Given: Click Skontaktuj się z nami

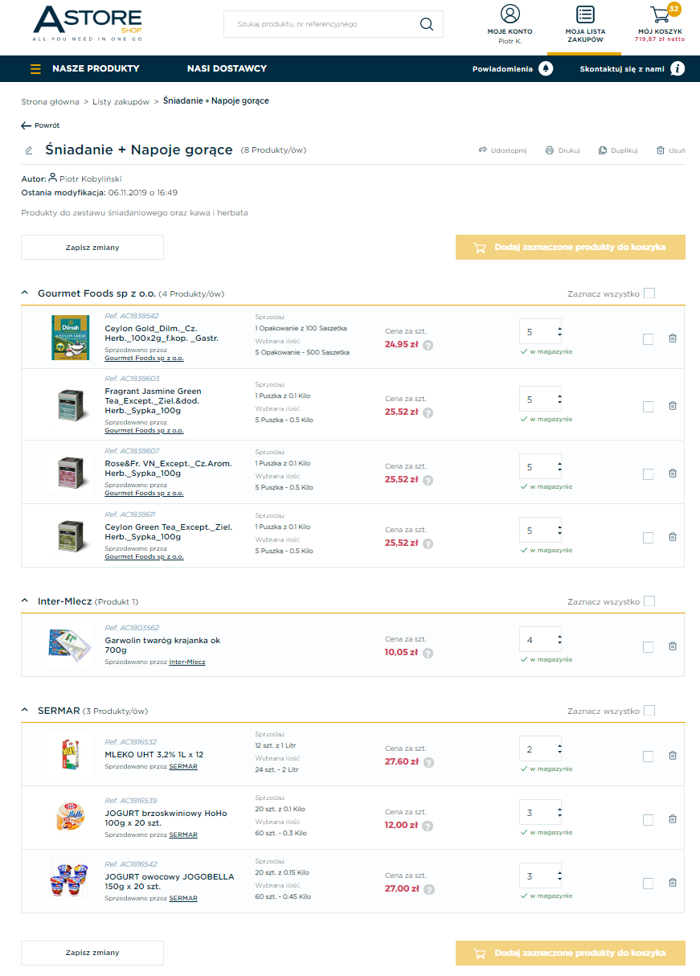Looking at the screenshot, I should (x=622, y=69).
